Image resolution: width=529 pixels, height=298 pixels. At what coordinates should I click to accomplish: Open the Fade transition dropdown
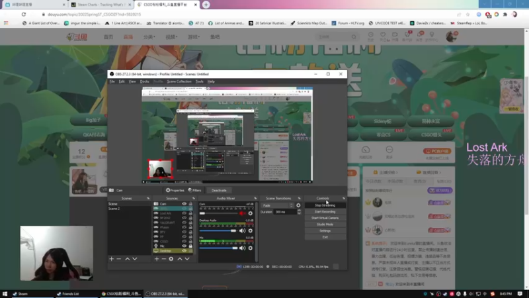(x=278, y=205)
